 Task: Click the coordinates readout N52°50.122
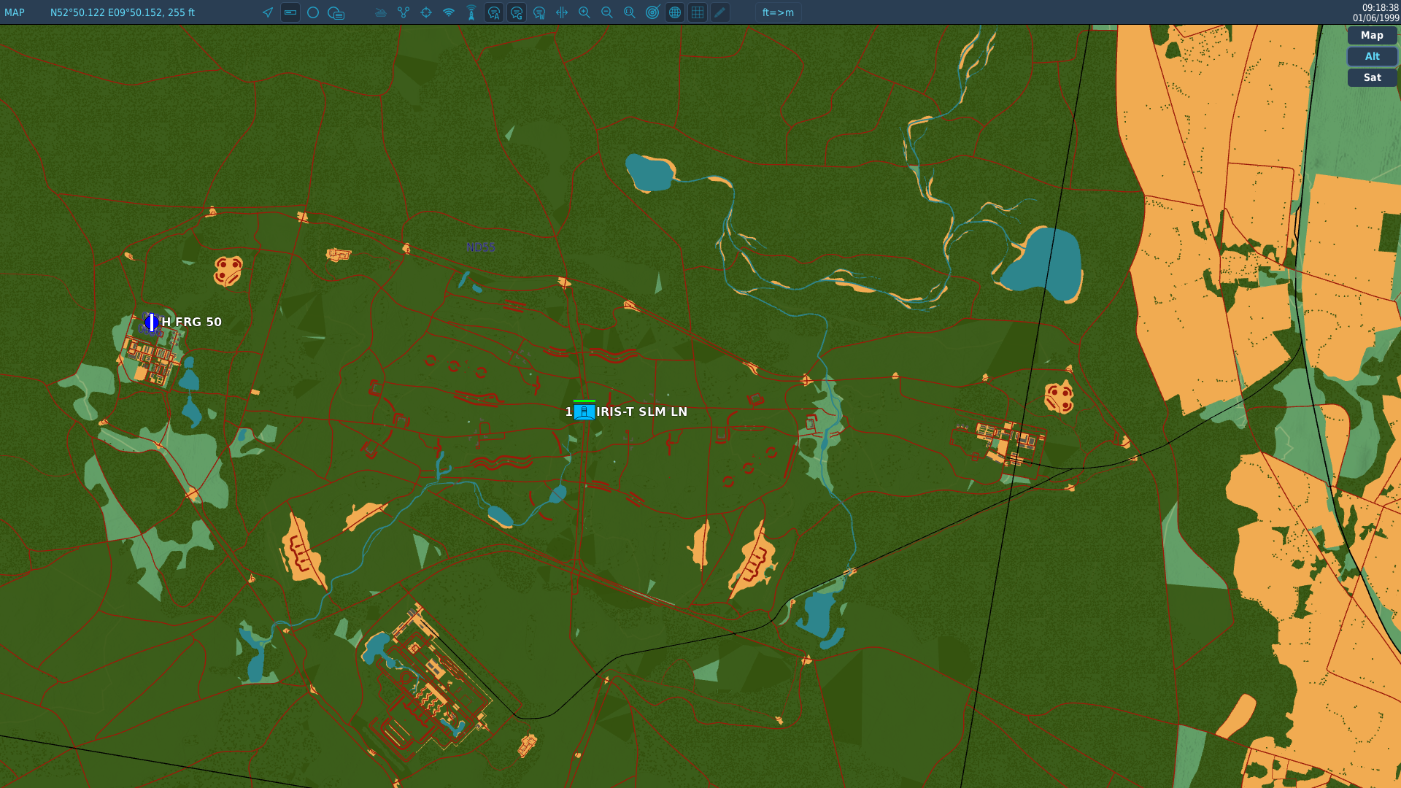pos(123,12)
